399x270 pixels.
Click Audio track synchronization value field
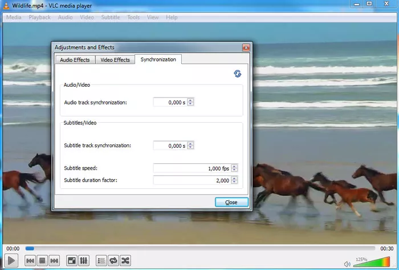tap(170, 102)
